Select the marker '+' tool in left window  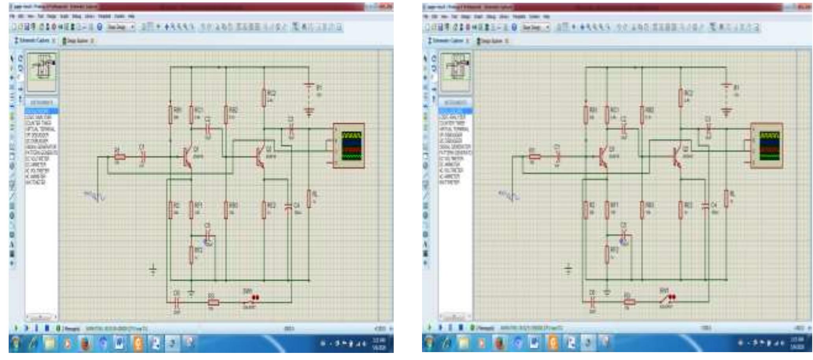[12, 263]
